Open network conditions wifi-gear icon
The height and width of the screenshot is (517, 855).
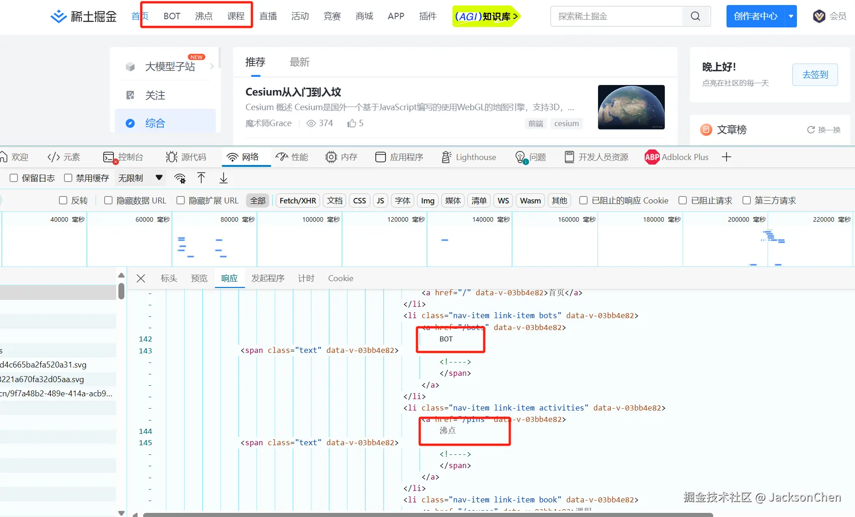click(x=180, y=178)
